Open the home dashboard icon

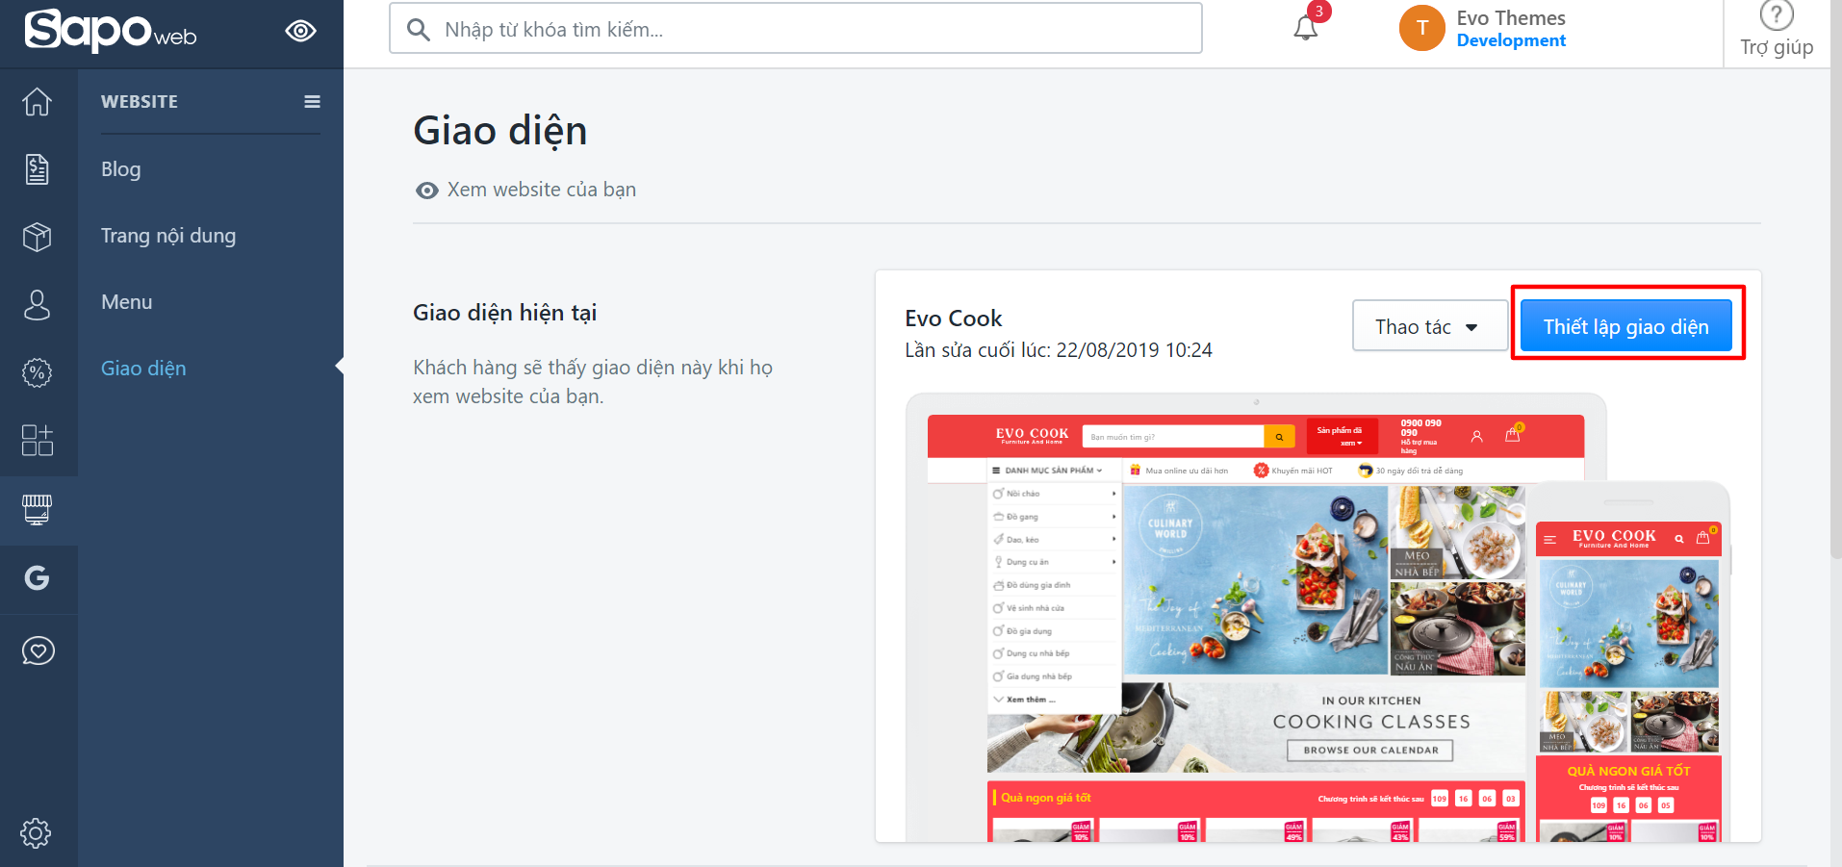pyautogui.click(x=38, y=102)
